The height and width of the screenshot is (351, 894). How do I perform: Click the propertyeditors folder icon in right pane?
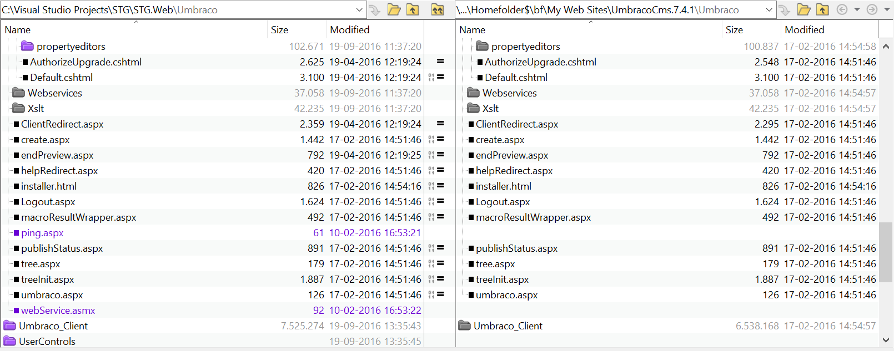482,46
